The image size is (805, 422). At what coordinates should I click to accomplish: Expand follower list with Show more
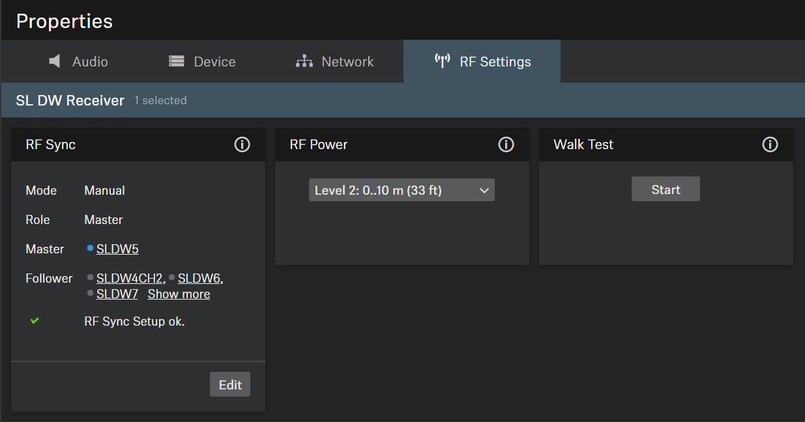click(179, 294)
